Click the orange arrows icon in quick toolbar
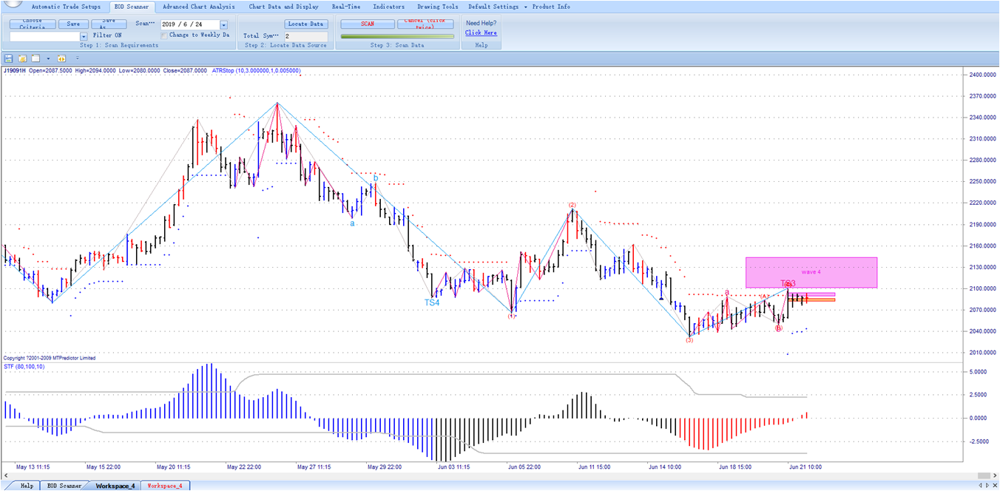The height and width of the screenshot is (491, 1000). pyautogui.click(x=61, y=58)
